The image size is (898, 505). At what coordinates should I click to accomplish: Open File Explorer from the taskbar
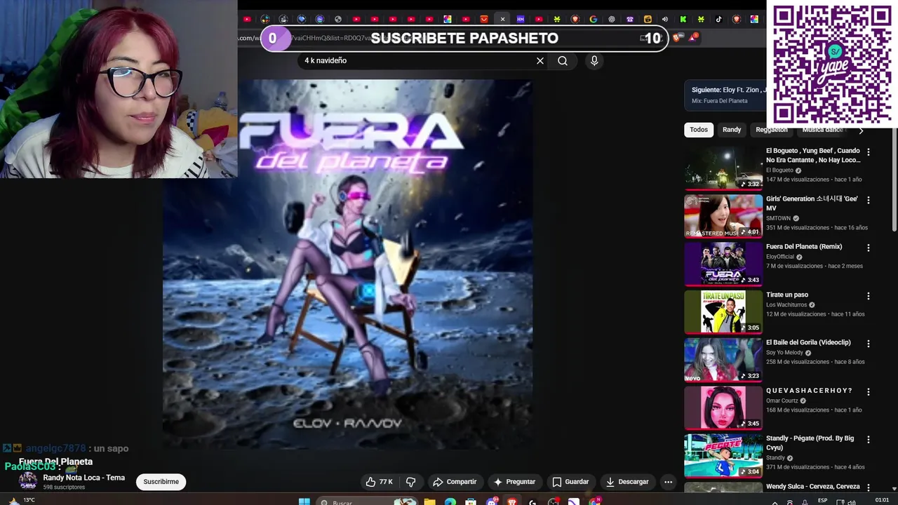429,502
